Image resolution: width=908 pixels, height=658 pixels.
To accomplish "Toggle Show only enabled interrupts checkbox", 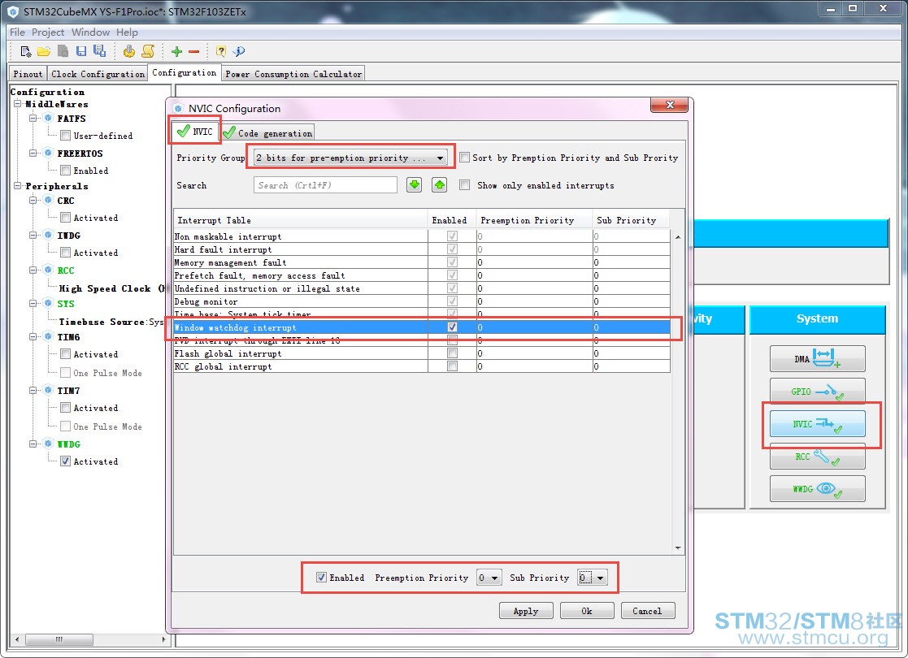I will click(x=464, y=185).
